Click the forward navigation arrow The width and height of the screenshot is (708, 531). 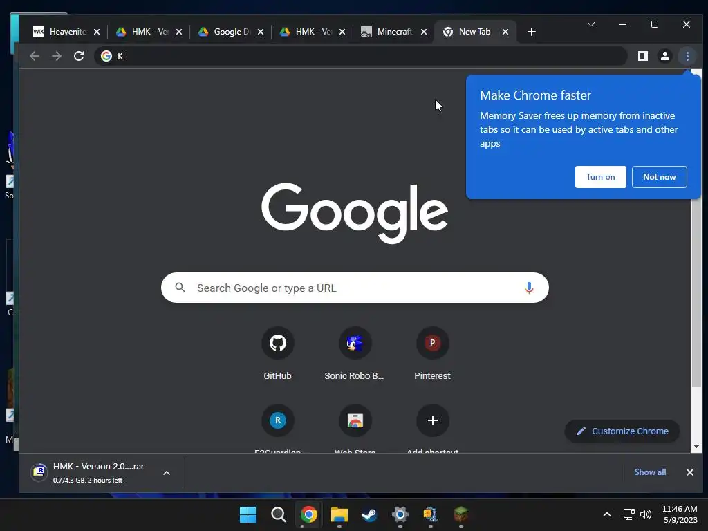pos(57,56)
